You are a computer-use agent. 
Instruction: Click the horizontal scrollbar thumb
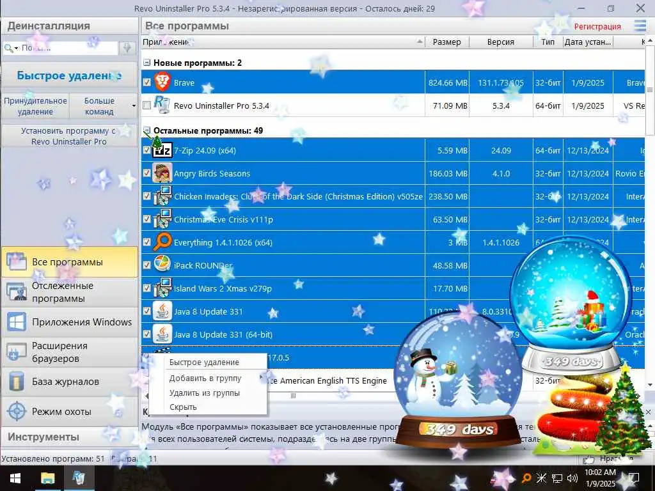coord(293,395)
